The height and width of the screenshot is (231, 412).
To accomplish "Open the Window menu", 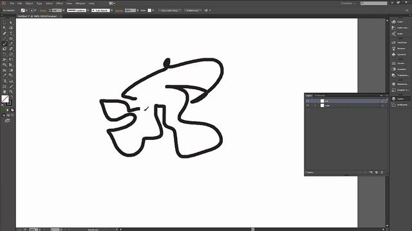I will [x=80, y=3].
